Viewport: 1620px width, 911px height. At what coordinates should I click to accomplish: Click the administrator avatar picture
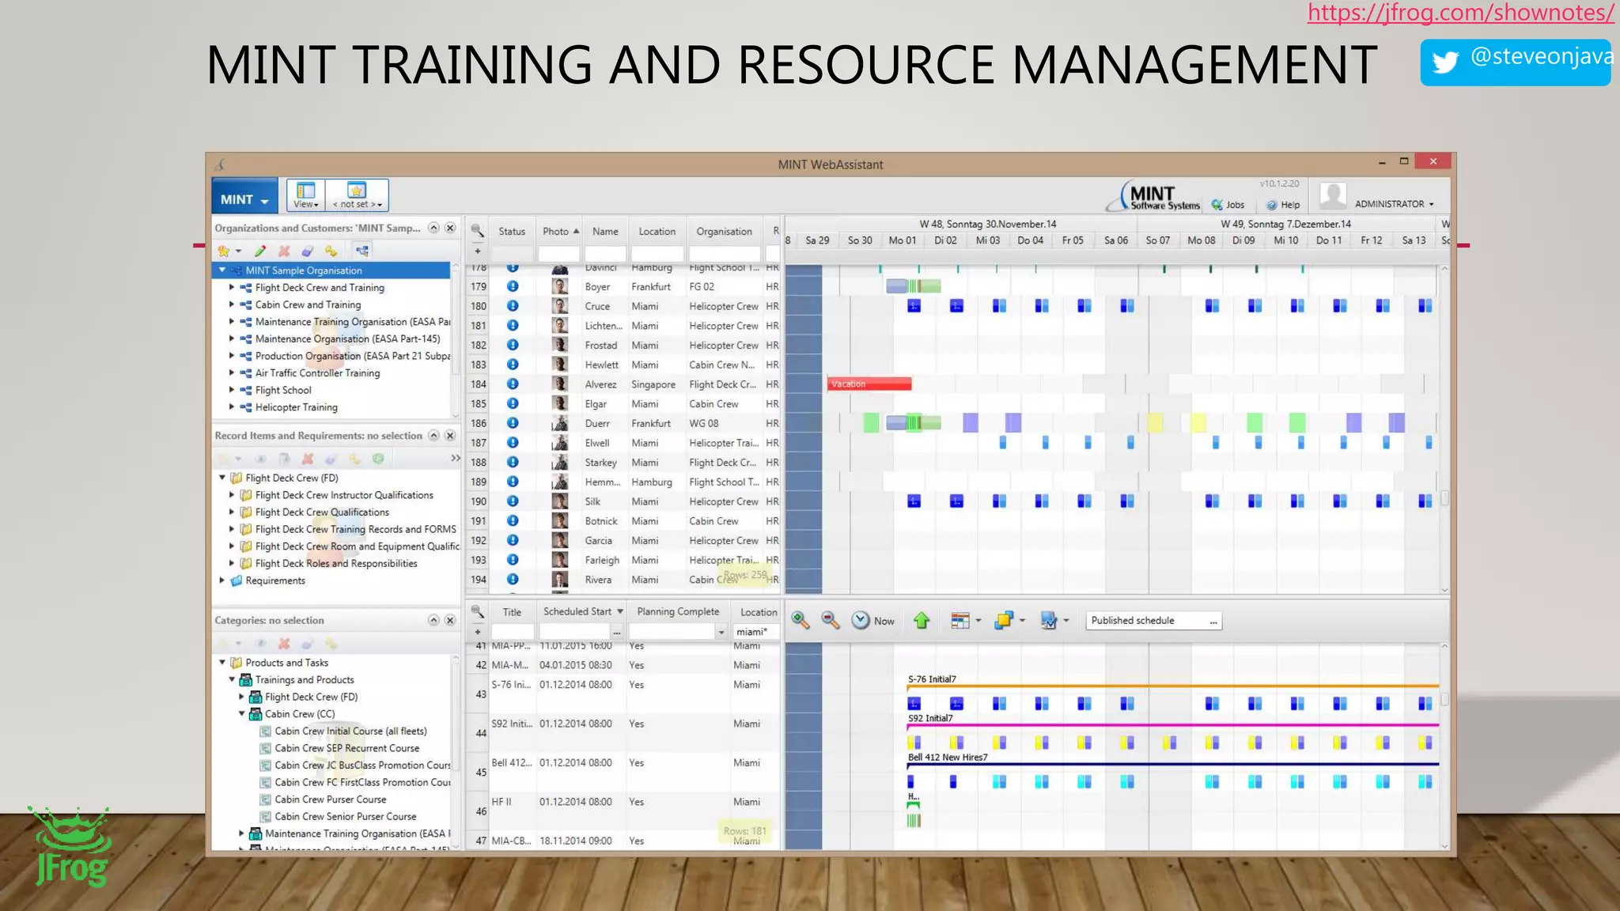pyautogui.click(x=1333, y=195)
